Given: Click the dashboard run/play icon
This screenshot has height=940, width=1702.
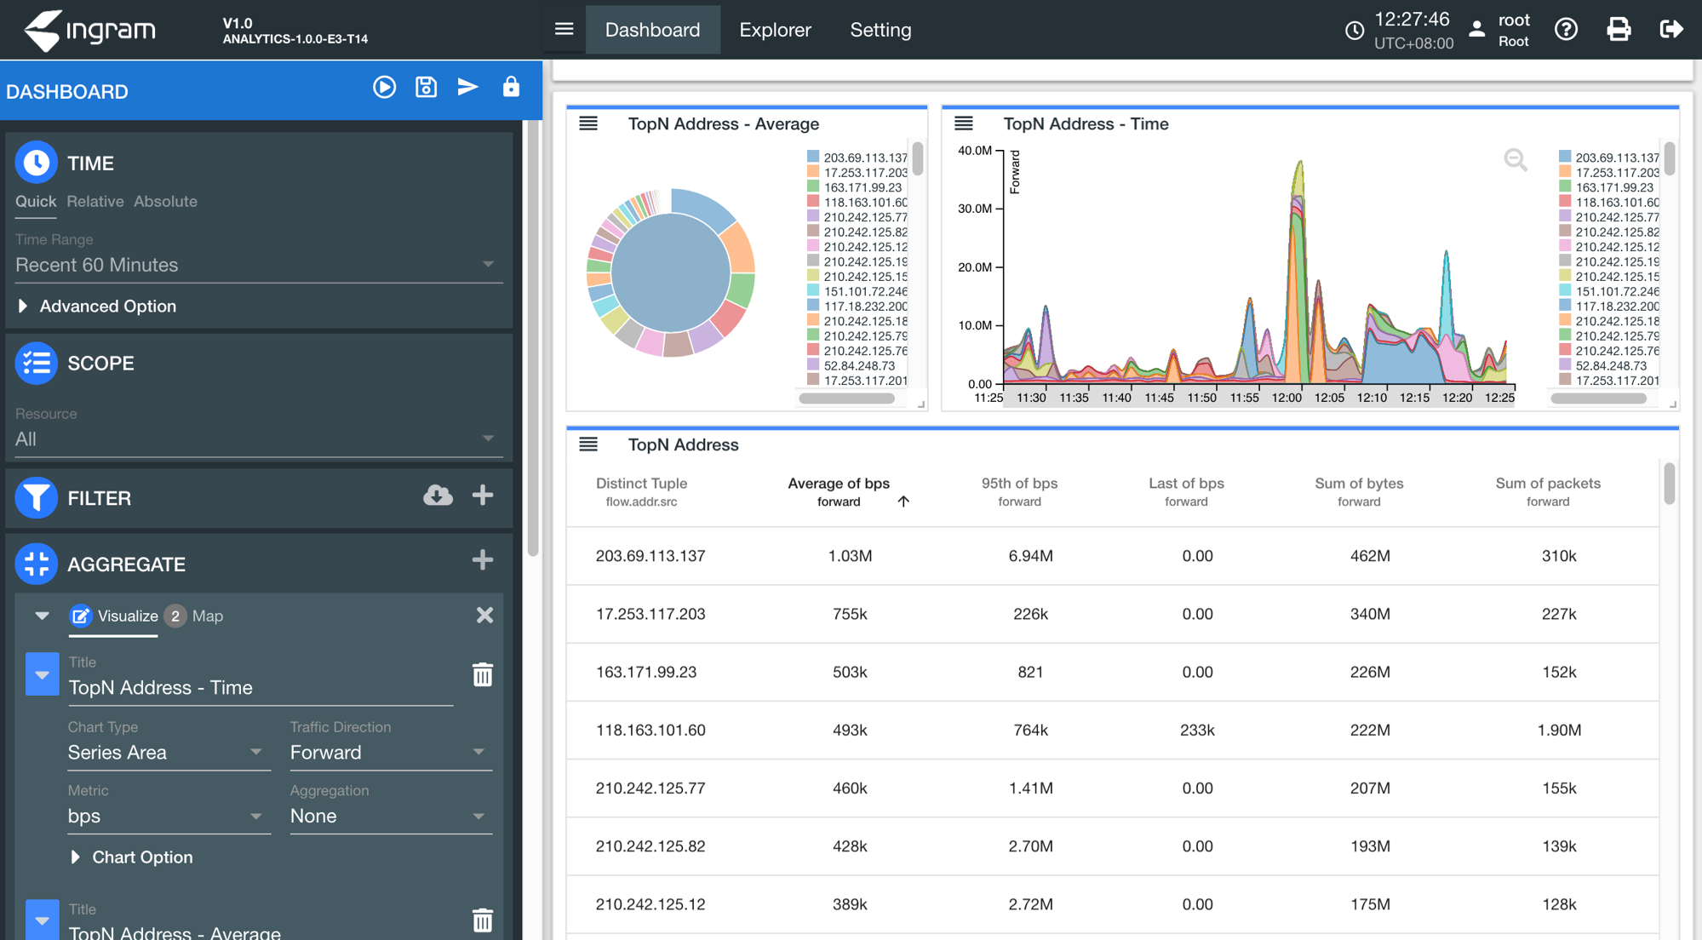Looking at the screenshot, I should tap(384, 88).
